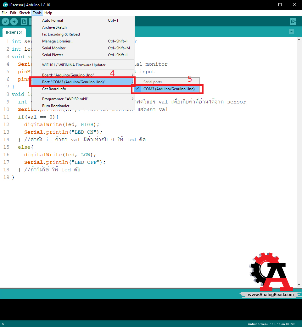Click the Arduino logo in title bar
Image resolution: width=302 pixels, height=327 pixels.
point(5,5)
